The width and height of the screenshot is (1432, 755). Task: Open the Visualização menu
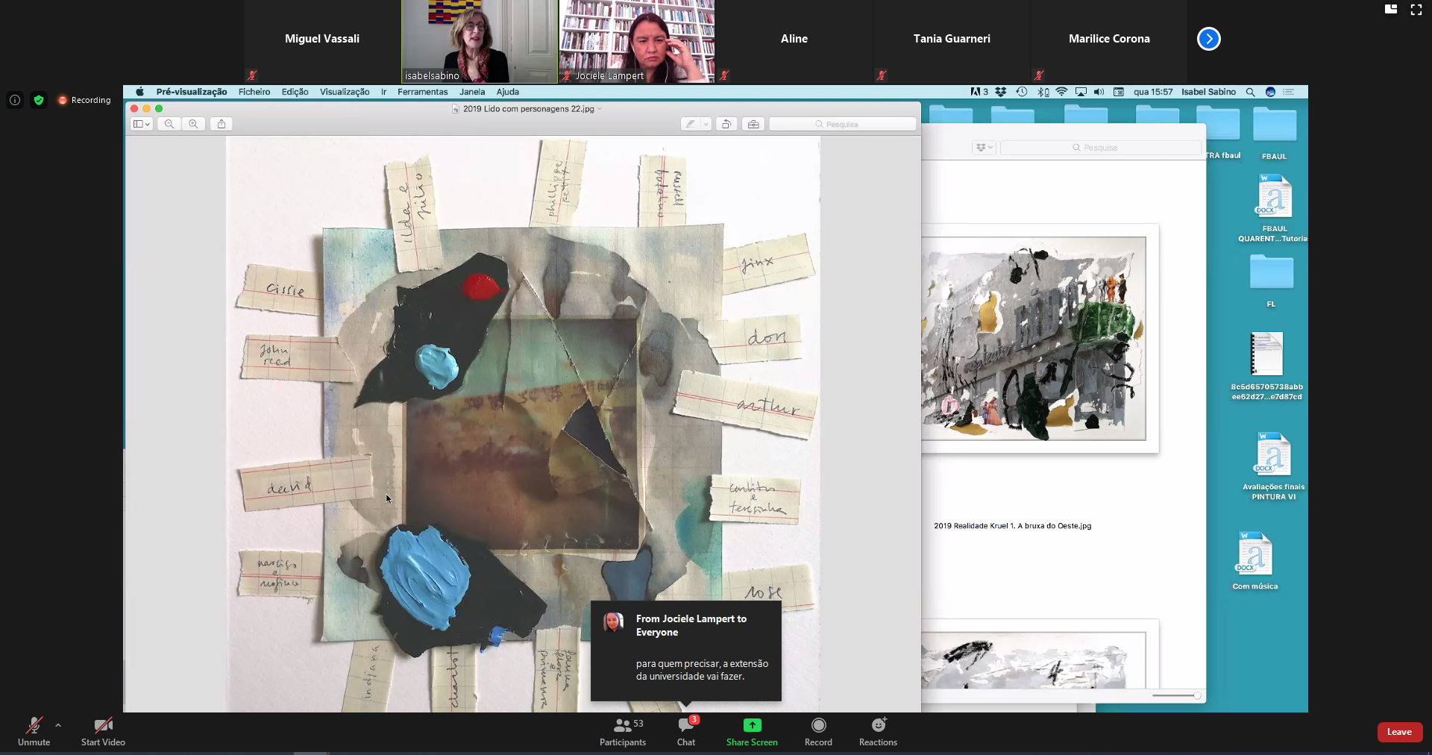point(345,92)
